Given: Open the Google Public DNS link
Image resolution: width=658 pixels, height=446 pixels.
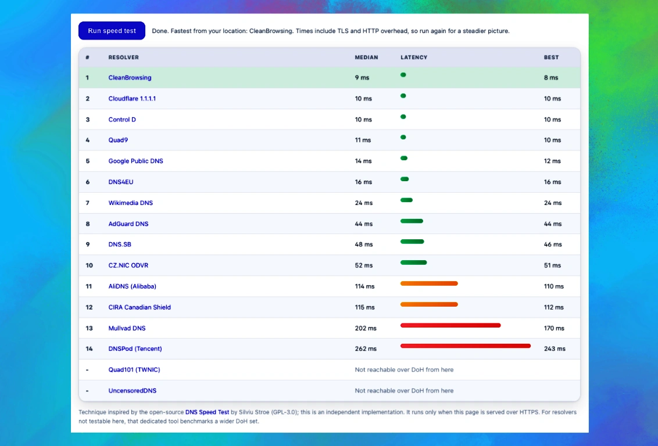Looking at the screenshot, I should click(x=135, y=161).
